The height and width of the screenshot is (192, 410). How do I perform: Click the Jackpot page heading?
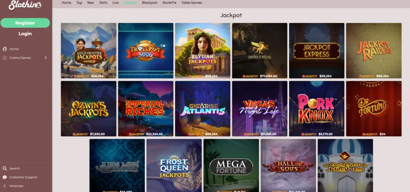[x=231, y=15]
